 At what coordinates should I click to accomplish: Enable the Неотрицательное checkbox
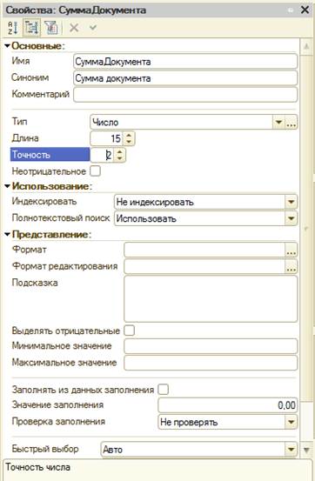click(95, 170)
